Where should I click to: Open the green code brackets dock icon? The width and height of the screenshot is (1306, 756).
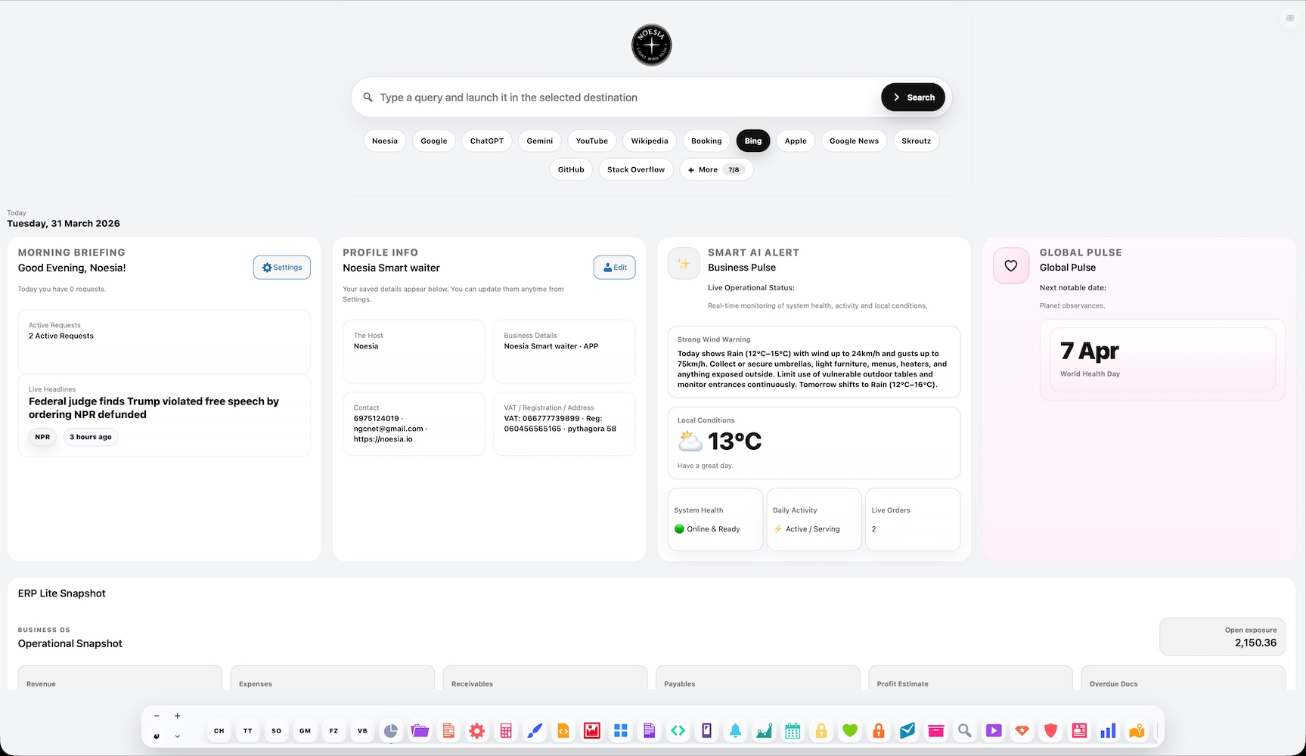678,731
